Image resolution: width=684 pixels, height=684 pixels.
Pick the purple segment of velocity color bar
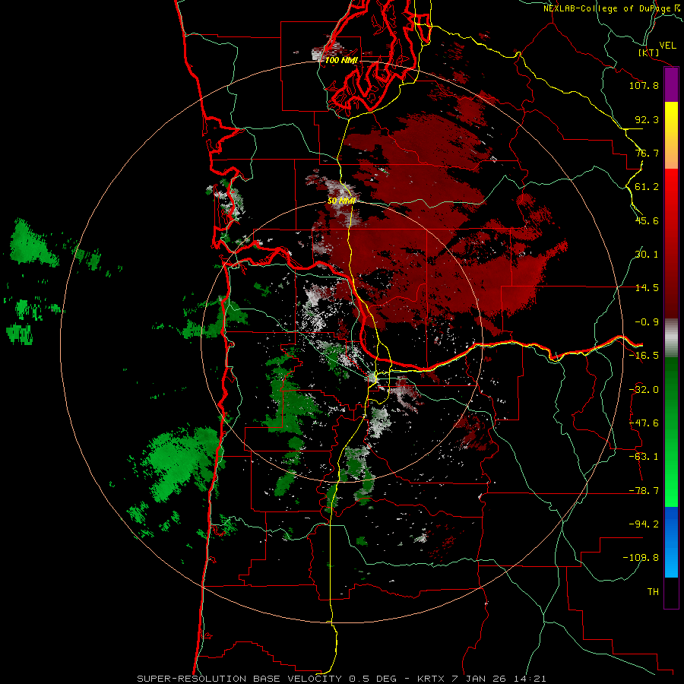671,84
